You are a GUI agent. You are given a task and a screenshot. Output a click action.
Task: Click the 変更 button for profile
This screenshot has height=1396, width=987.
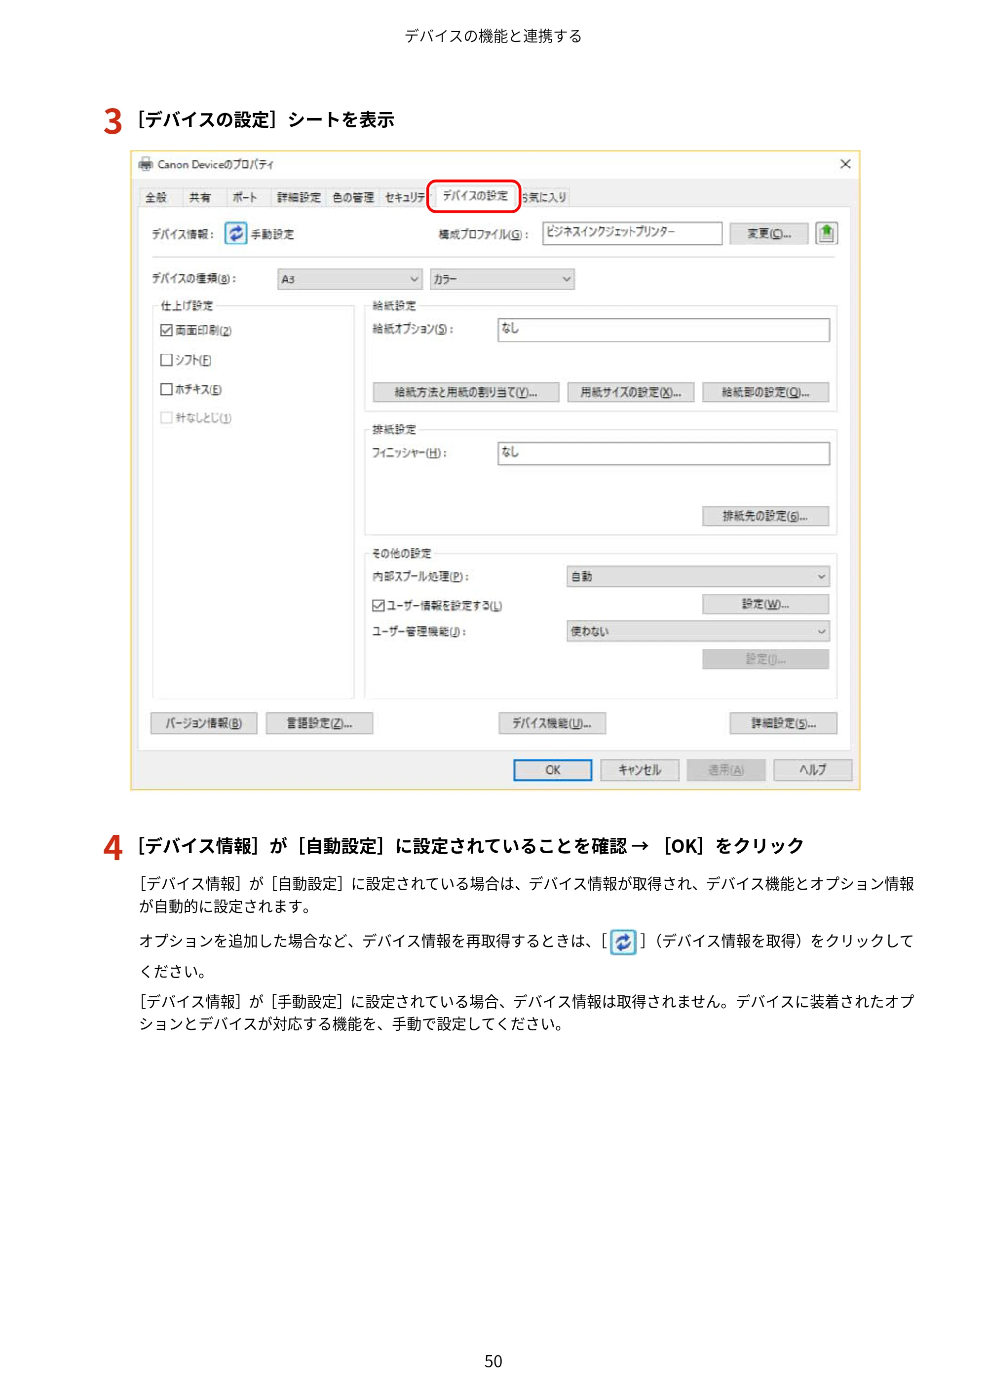click(x=769, y=233)
